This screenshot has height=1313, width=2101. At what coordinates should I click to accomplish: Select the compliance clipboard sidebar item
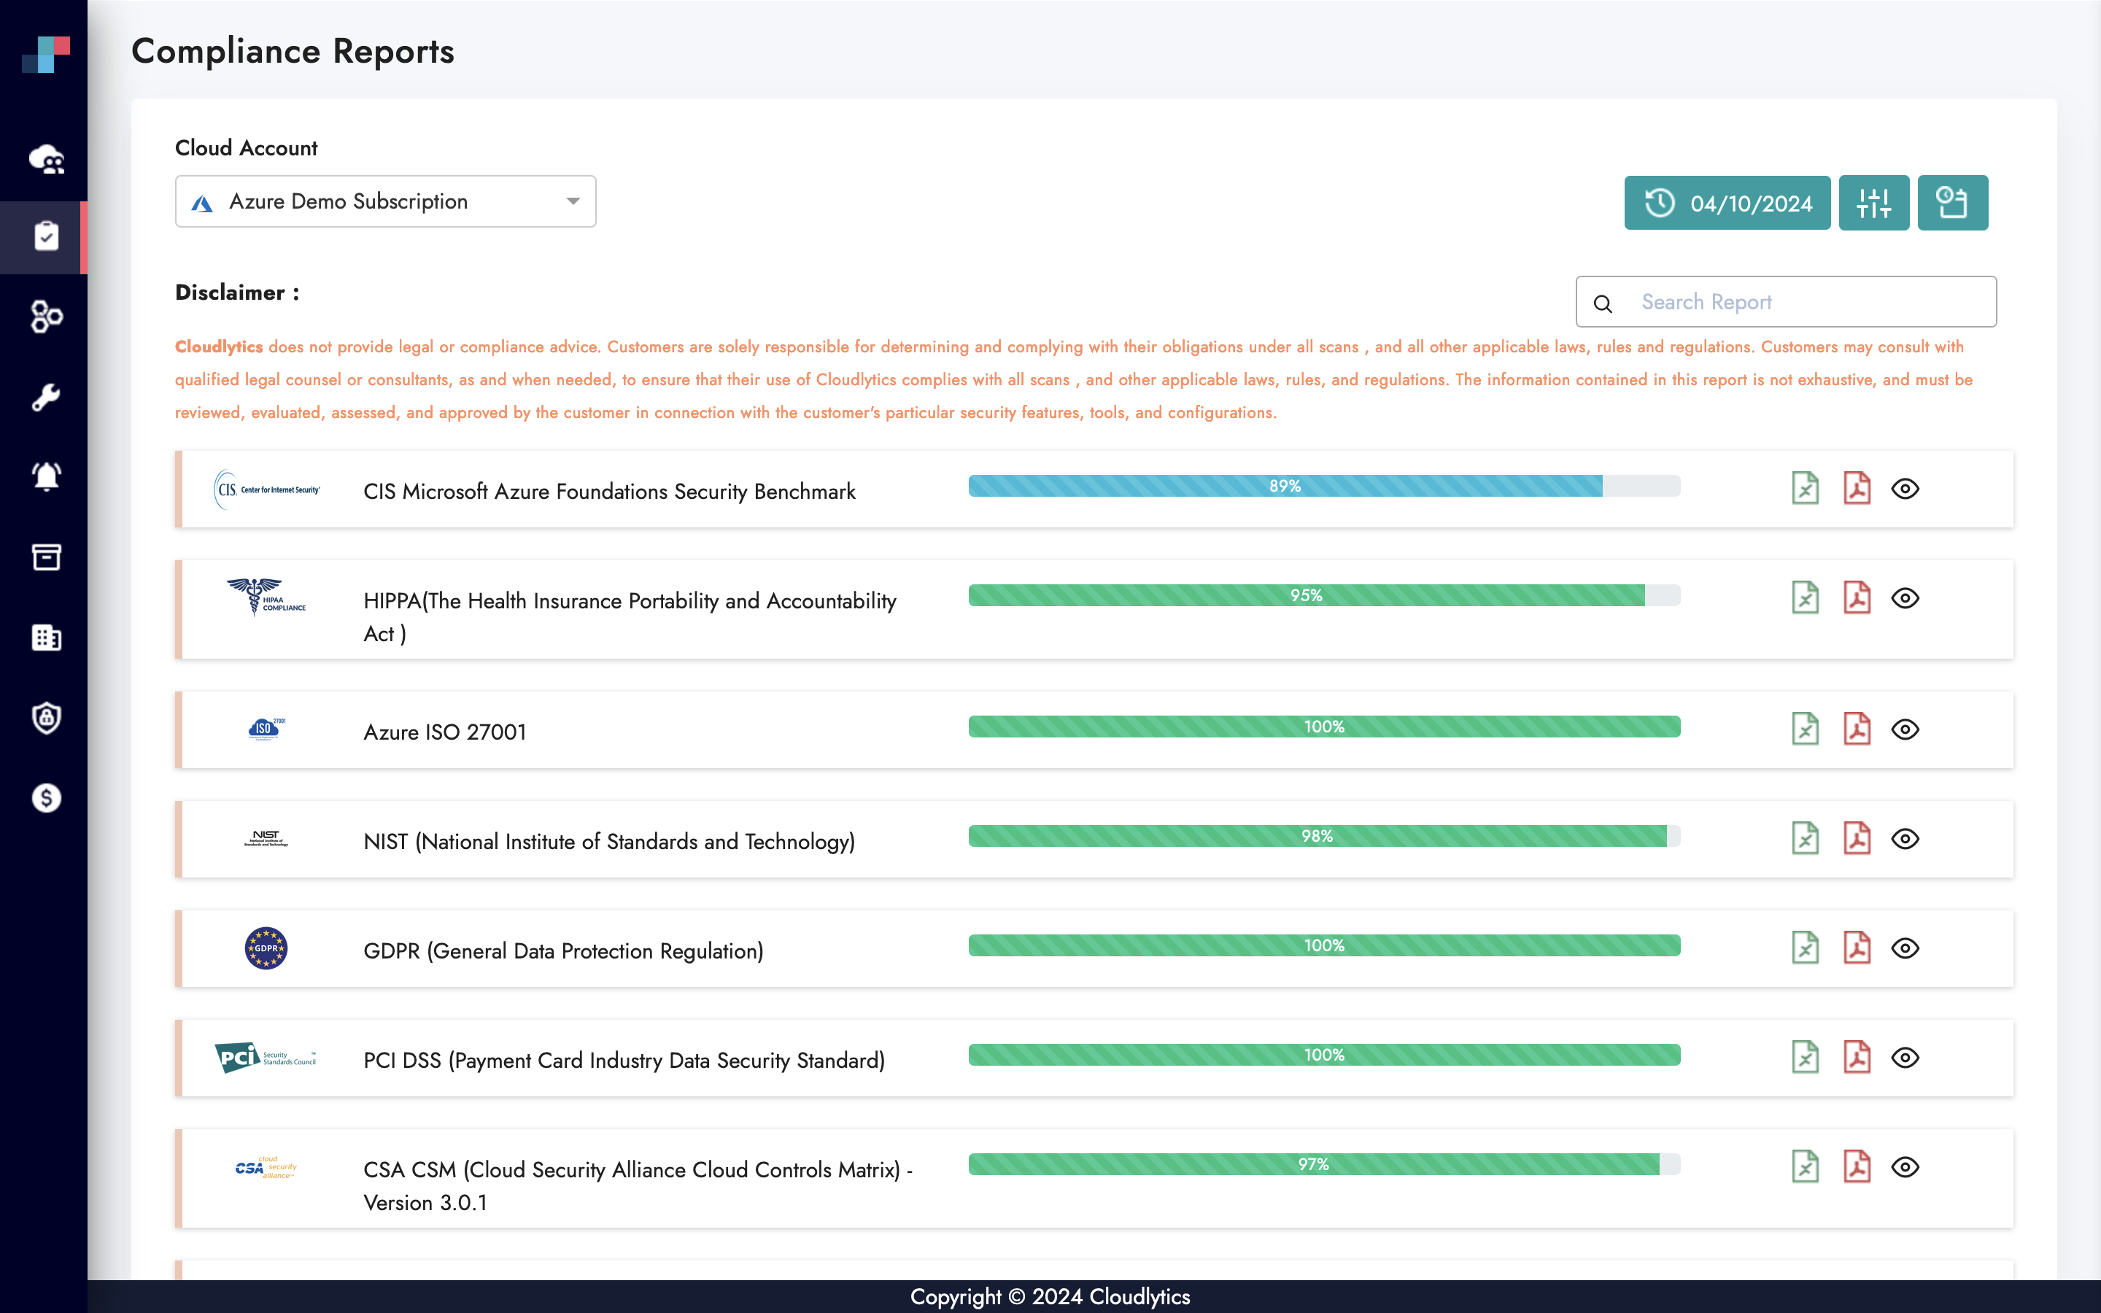point(45,236)
